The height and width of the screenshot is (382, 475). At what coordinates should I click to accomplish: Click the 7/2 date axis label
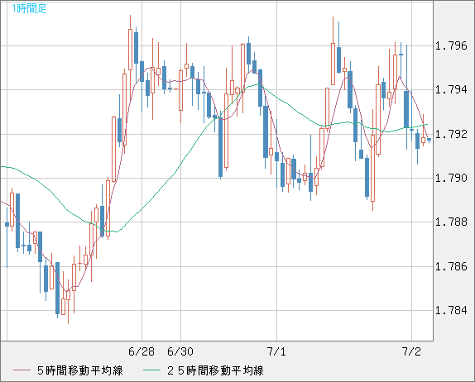pos(411,351)
